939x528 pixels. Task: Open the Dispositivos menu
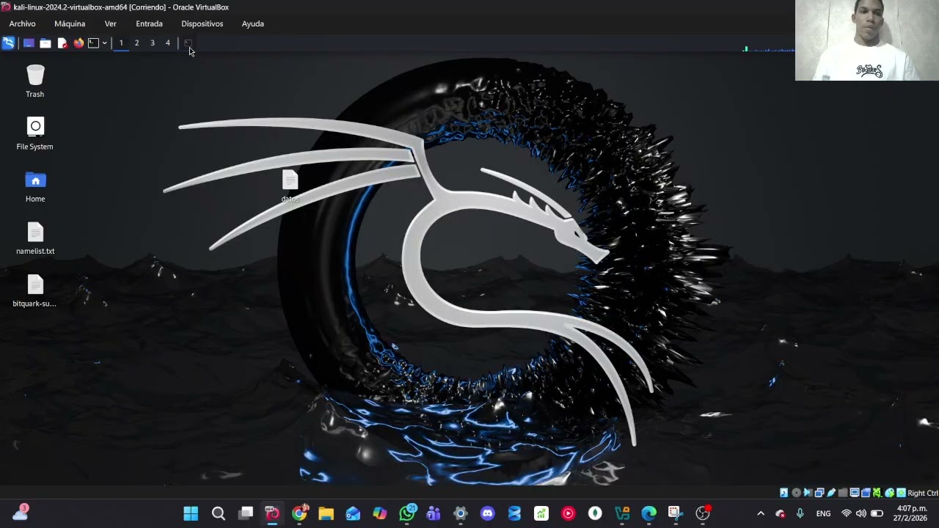[x=202, y=23]
